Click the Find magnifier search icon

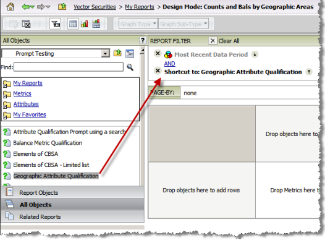coord(130,67)
